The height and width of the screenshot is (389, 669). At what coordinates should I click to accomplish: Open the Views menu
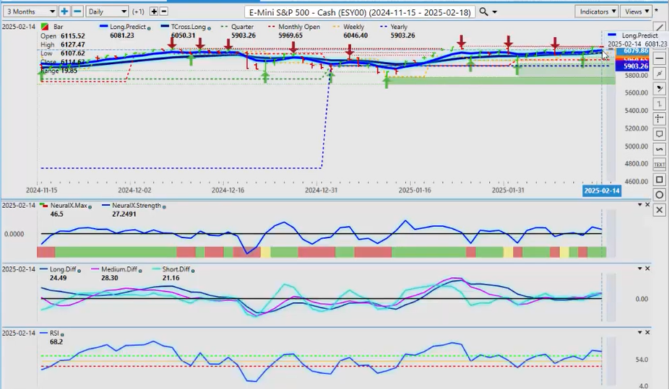[x=636, y=12]
